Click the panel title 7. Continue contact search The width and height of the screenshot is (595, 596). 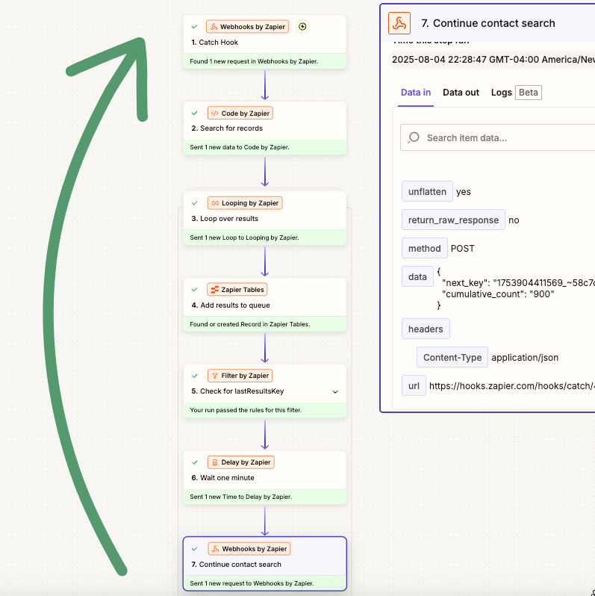pos(487,23)
